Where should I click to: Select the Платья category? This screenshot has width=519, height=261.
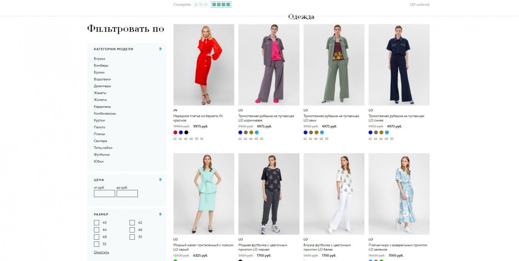(100, 134)
